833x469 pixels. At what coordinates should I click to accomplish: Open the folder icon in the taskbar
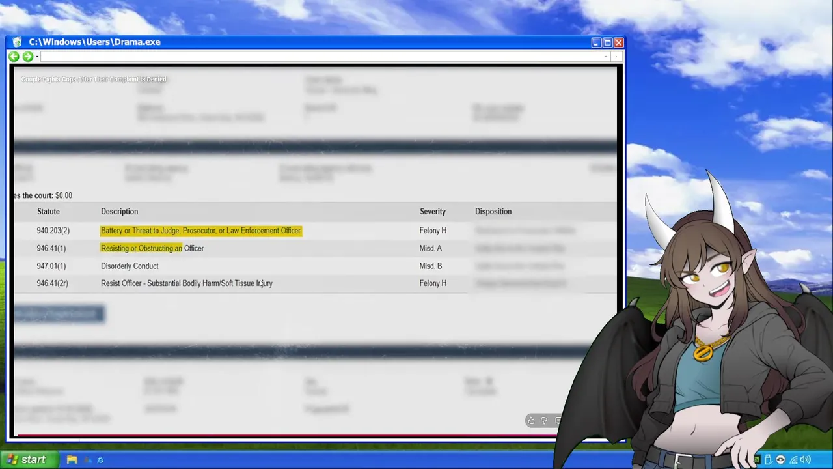point(72,460)
